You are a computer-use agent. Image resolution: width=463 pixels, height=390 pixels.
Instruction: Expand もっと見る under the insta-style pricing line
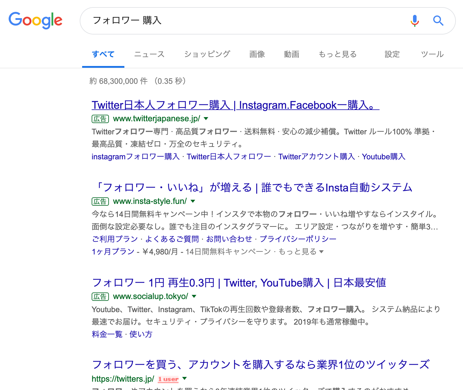pos(301,251)
